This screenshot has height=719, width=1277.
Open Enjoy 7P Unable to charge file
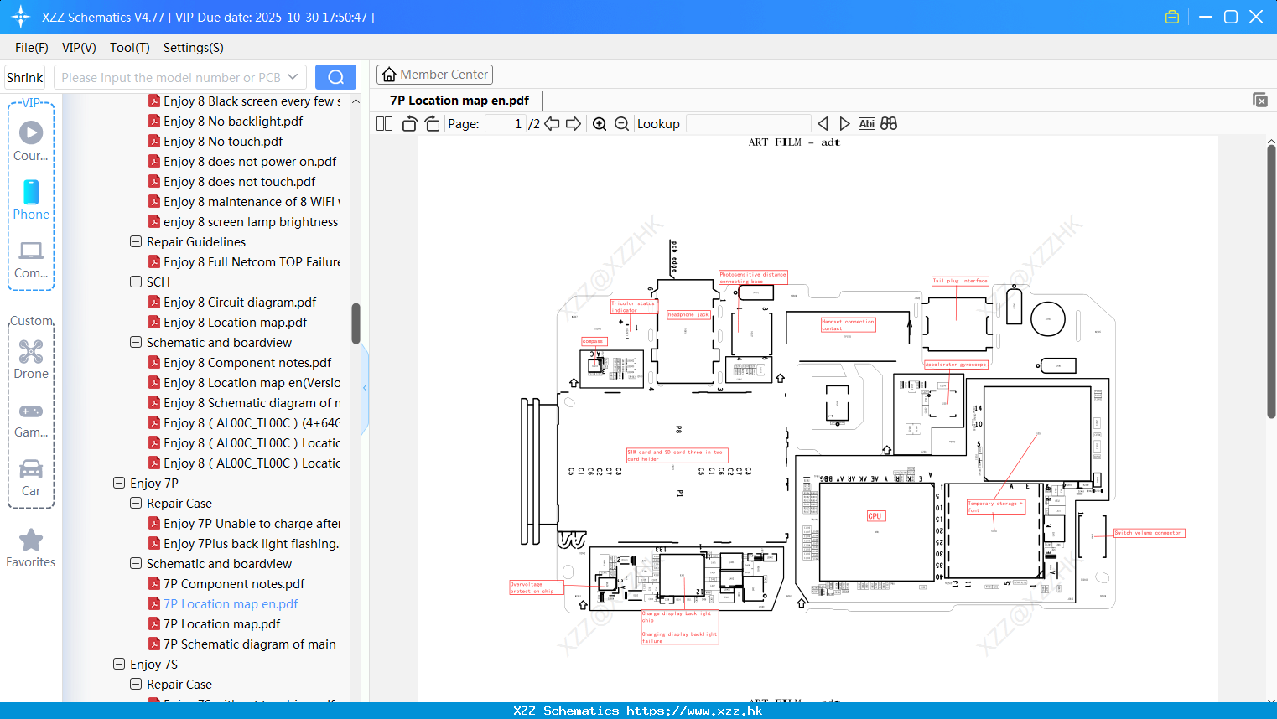pyautogui.click(x=252, y=523)
